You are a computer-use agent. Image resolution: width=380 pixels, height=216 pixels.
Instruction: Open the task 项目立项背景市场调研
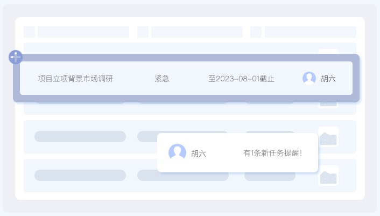point(75,79)
